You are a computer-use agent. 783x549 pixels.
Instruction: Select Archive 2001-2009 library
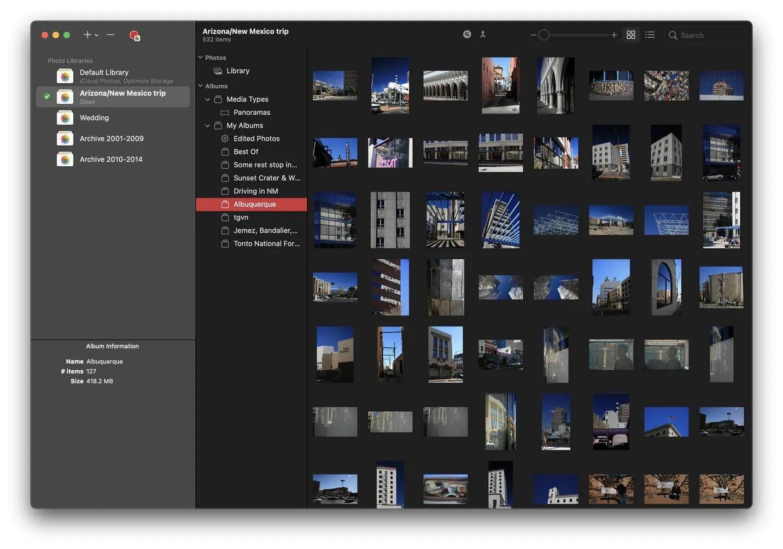pyautogui.click(x=112, y=139)
